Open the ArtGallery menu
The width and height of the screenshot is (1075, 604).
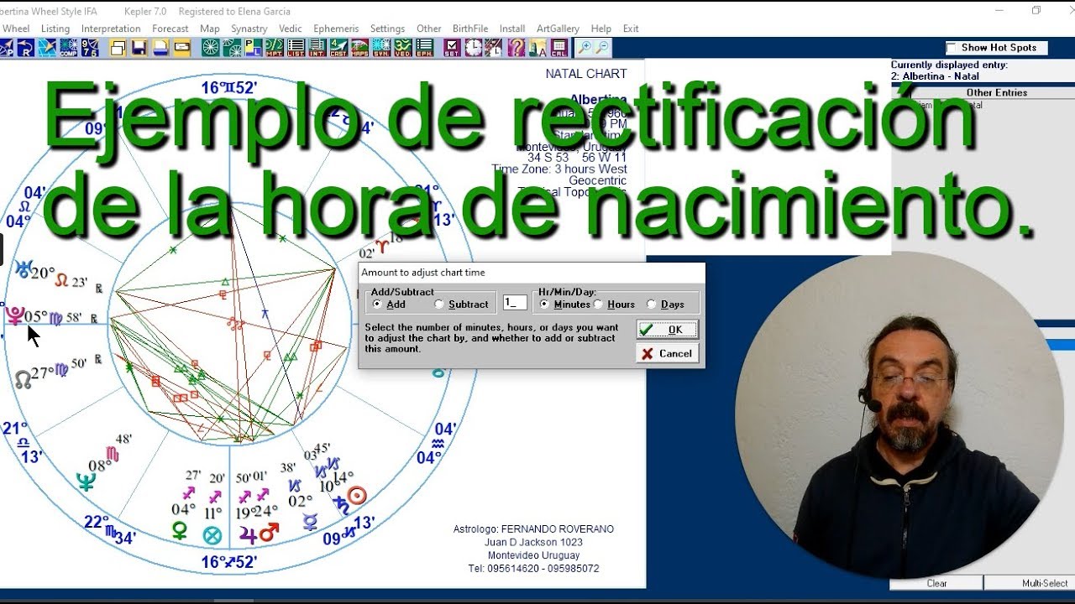[558, 29]
